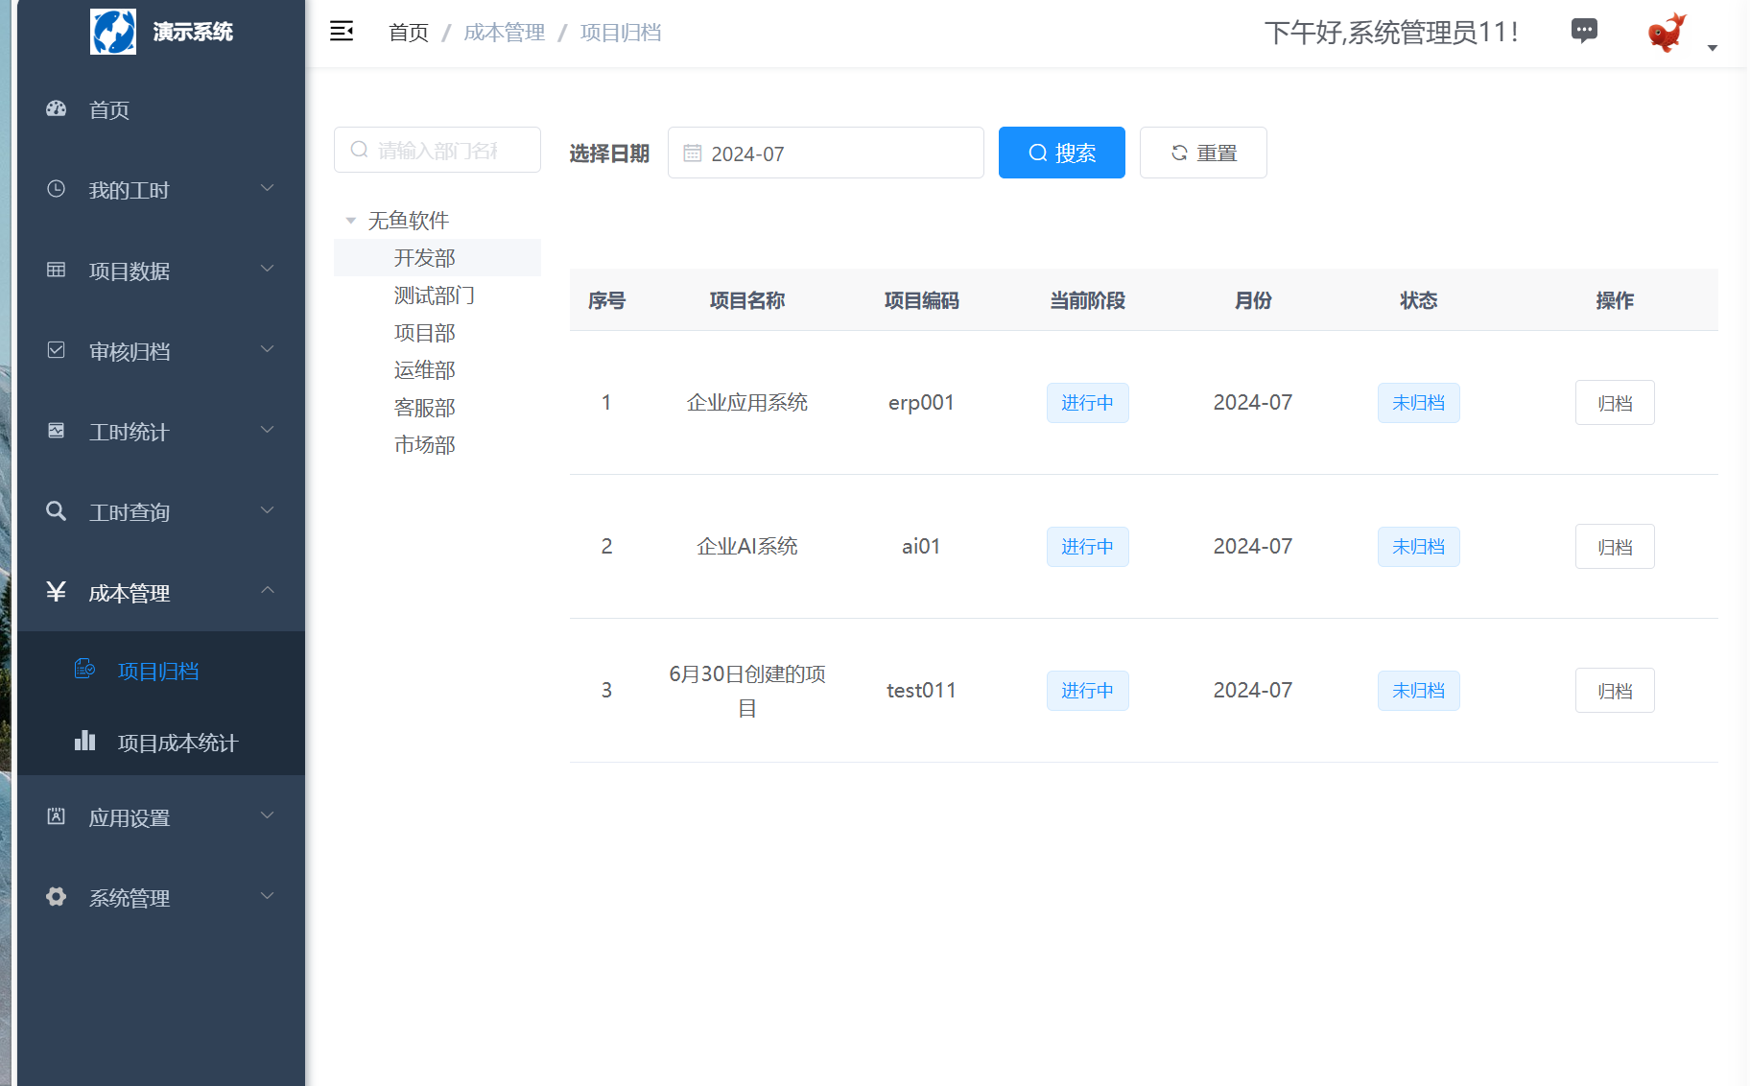The height and width of the screenshot is (1086, 1750).
Task: Click the demo system logo icon
Action: (x=113, y=32)
